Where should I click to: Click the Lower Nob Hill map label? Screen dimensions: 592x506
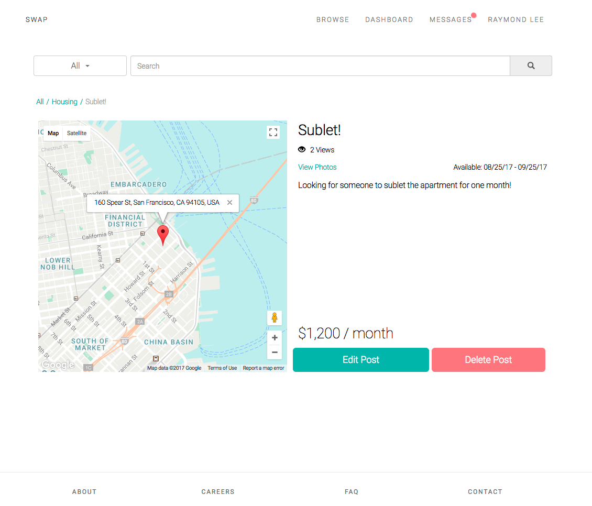pyautogui.click(x=58, y=263)
